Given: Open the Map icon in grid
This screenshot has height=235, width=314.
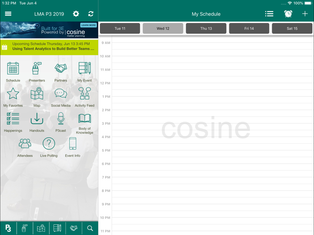Looking at the screenshot, I should click(37, 94).
